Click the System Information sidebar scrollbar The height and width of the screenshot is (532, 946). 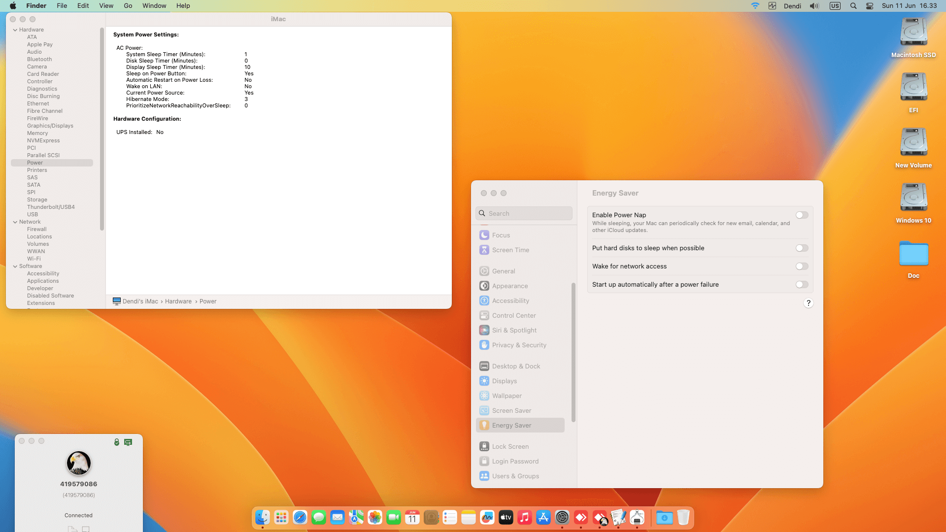click(102, 129)
